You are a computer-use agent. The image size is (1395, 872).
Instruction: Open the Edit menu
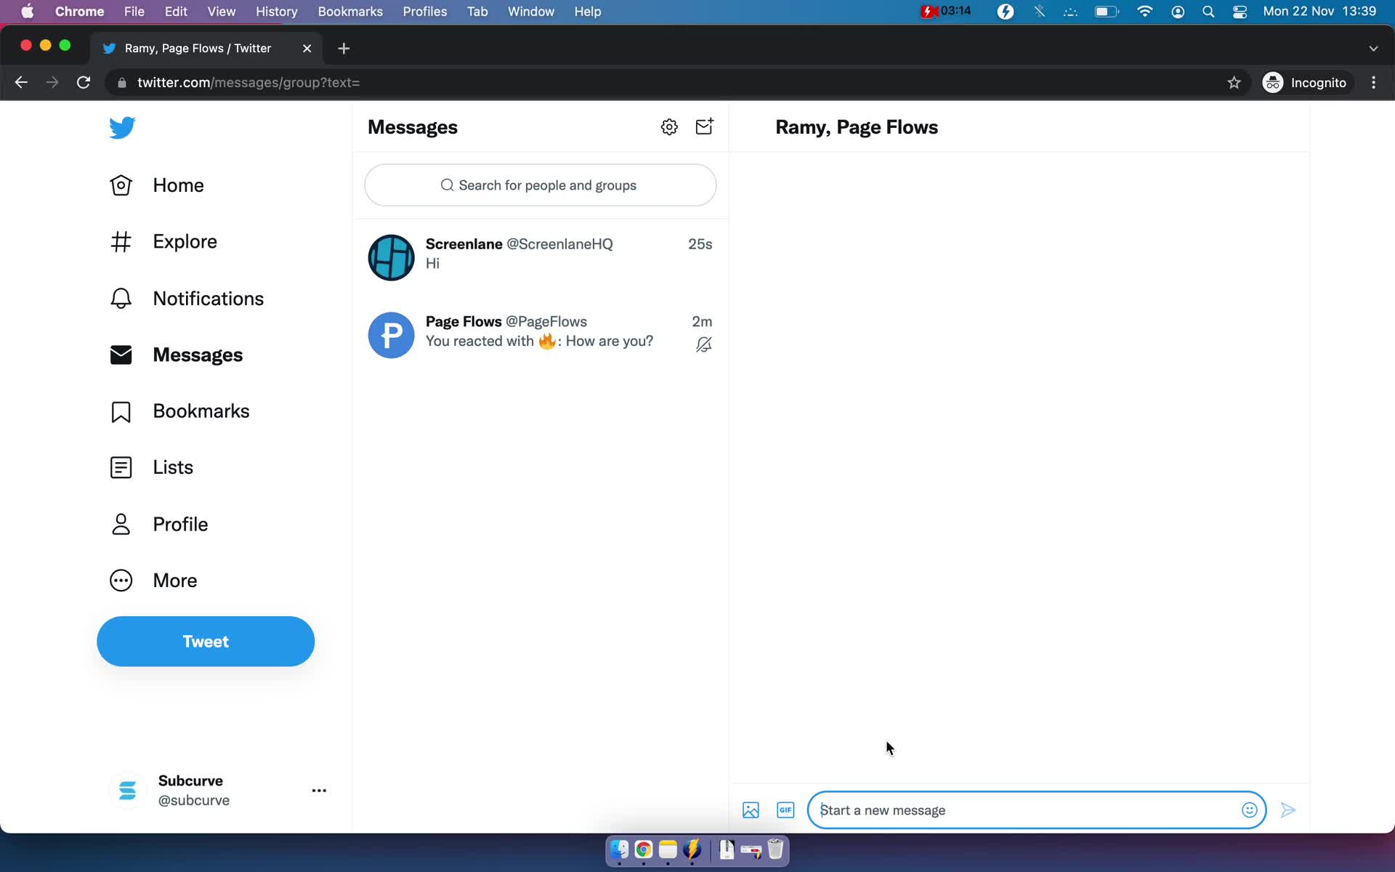176,12
